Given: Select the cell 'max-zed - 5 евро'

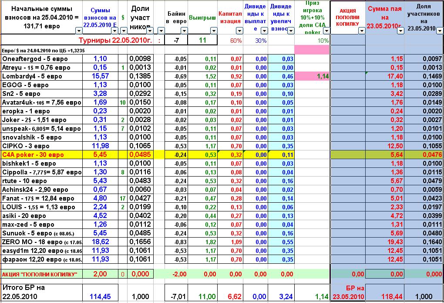Looking at the screenshot, I should 42,225.
